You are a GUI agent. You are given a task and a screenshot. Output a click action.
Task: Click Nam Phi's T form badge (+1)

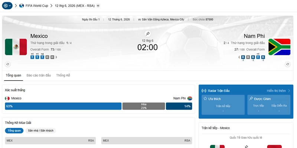[x=258, y=57]
